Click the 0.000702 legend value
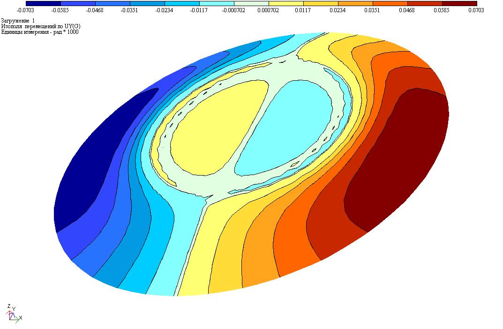 [268, 10]
